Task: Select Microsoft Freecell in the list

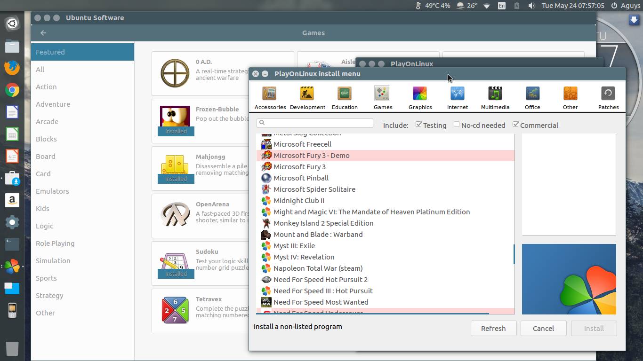Action: pos(386,144)
